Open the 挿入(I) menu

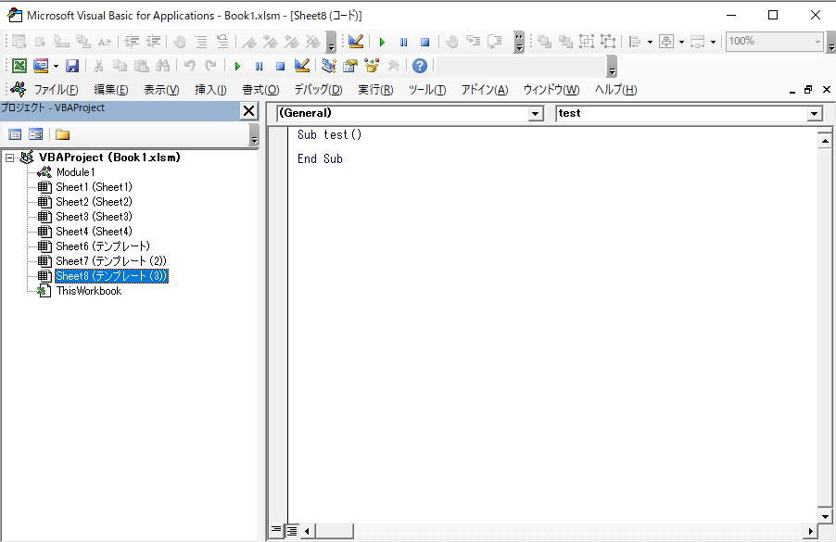[x=210, y=90]
